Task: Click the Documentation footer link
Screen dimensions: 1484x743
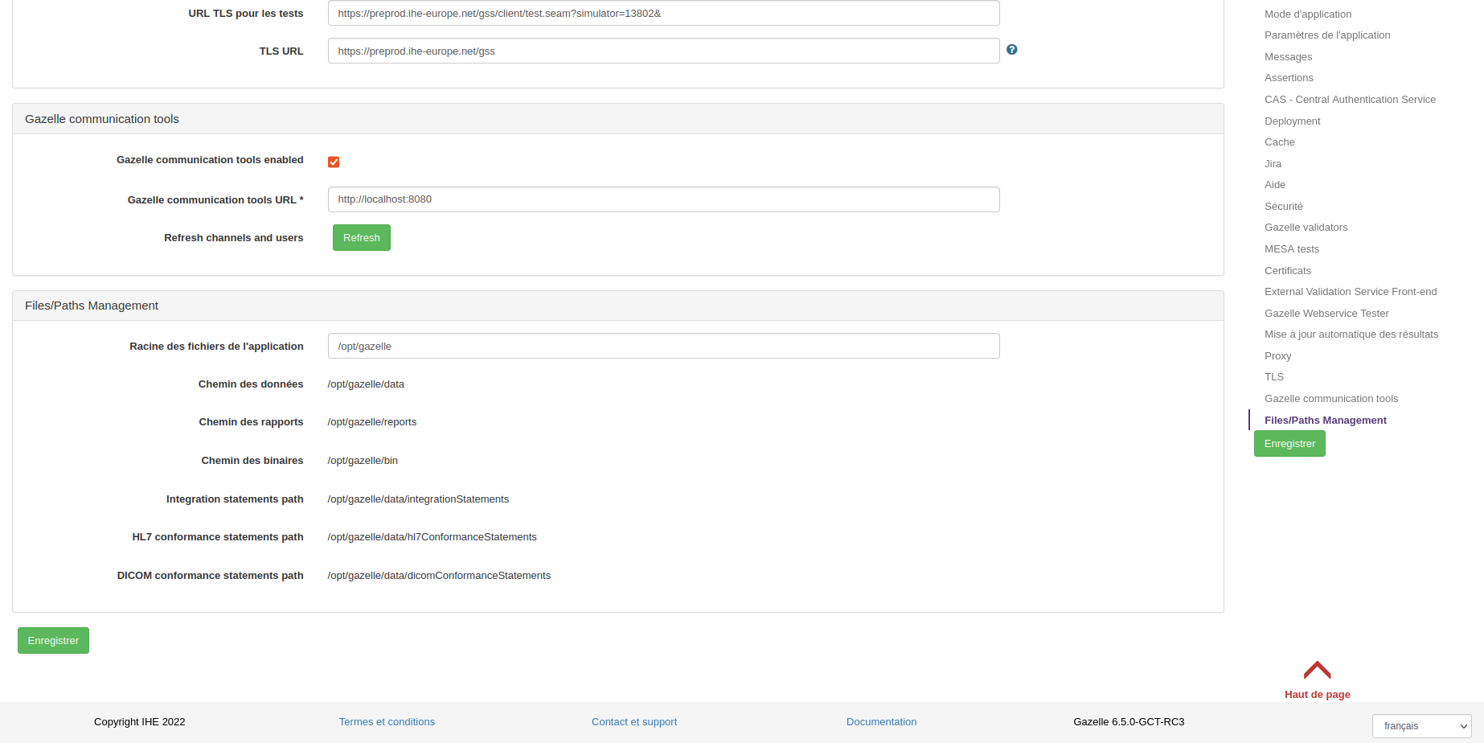Action: (x=881, y=722)
